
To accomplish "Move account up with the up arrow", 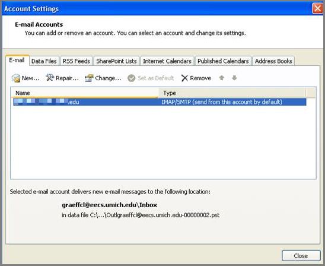I will click(222, 78).
